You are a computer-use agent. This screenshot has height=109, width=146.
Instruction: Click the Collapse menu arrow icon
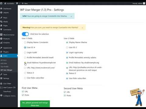pyautogui.click(x=1, y=95)
